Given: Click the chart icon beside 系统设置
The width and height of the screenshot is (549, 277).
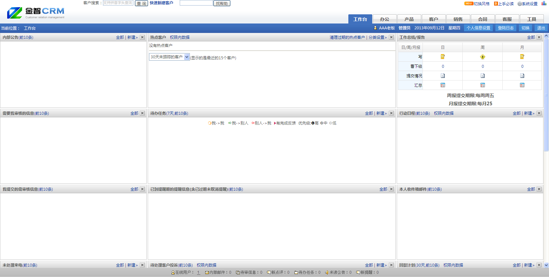Looking at the screenshot, I should 544,3.
